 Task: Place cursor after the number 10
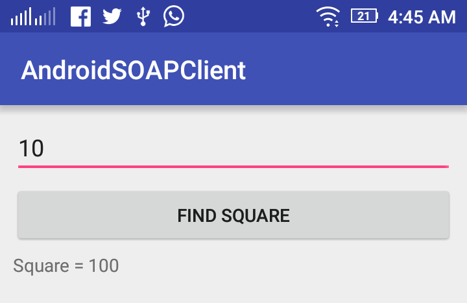tap(45, 149)
